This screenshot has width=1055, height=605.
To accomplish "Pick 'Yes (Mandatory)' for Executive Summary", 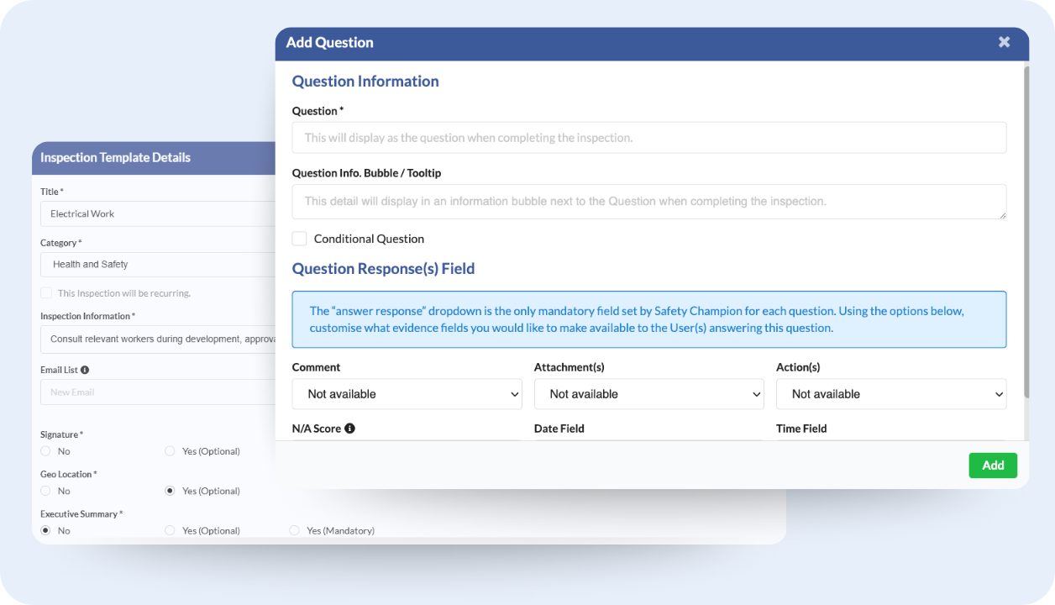I will click(294, 530).
